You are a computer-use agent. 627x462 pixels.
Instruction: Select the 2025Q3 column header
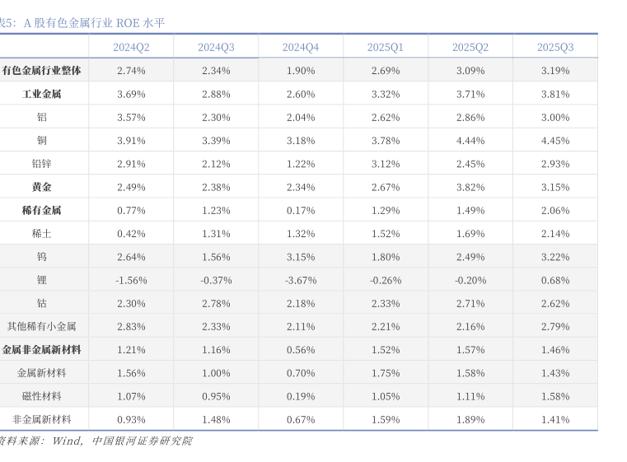pos(554,47)
